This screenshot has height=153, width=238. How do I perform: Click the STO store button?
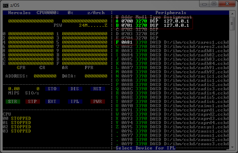52,89
